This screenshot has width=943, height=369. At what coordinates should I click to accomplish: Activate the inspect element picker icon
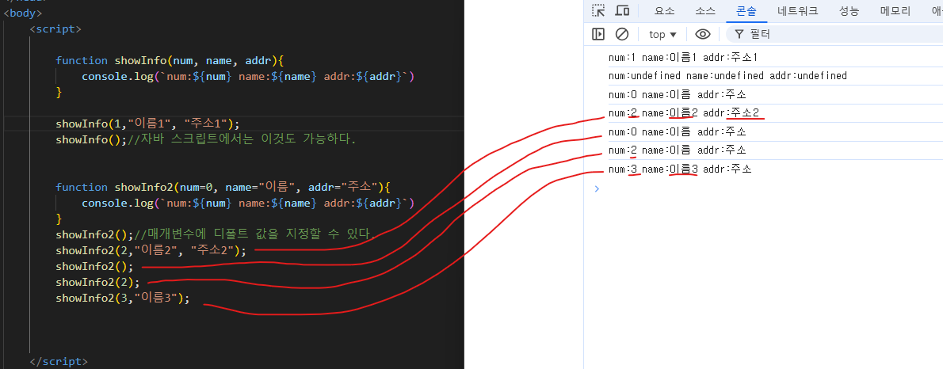click(597, 10)
